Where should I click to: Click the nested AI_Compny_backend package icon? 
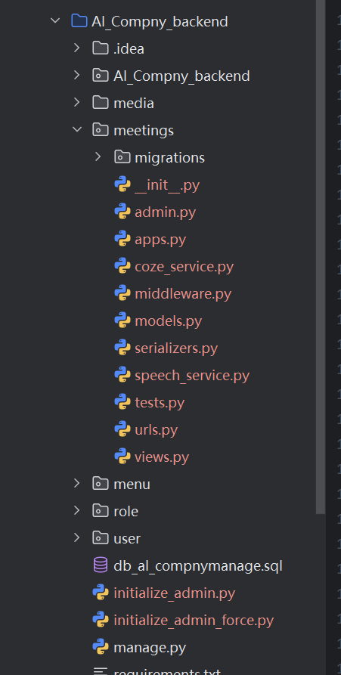click(x=101, y=76)
